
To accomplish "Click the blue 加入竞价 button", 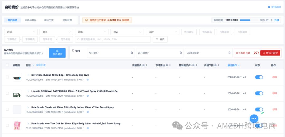I will pyautogui.click(x=57, y=53).
